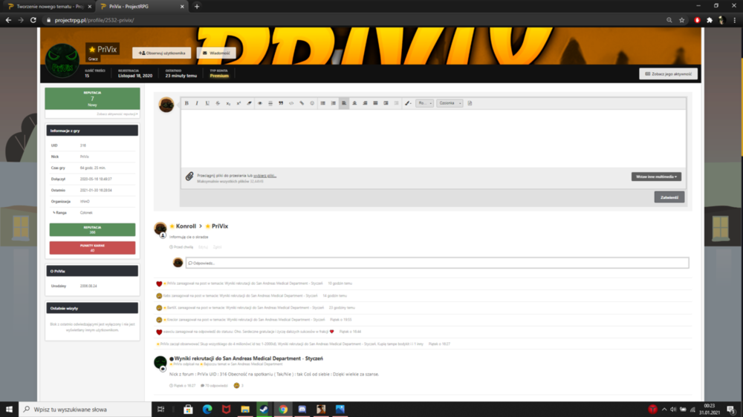Open the browser extensions puzzle icon

coord(710,20)
